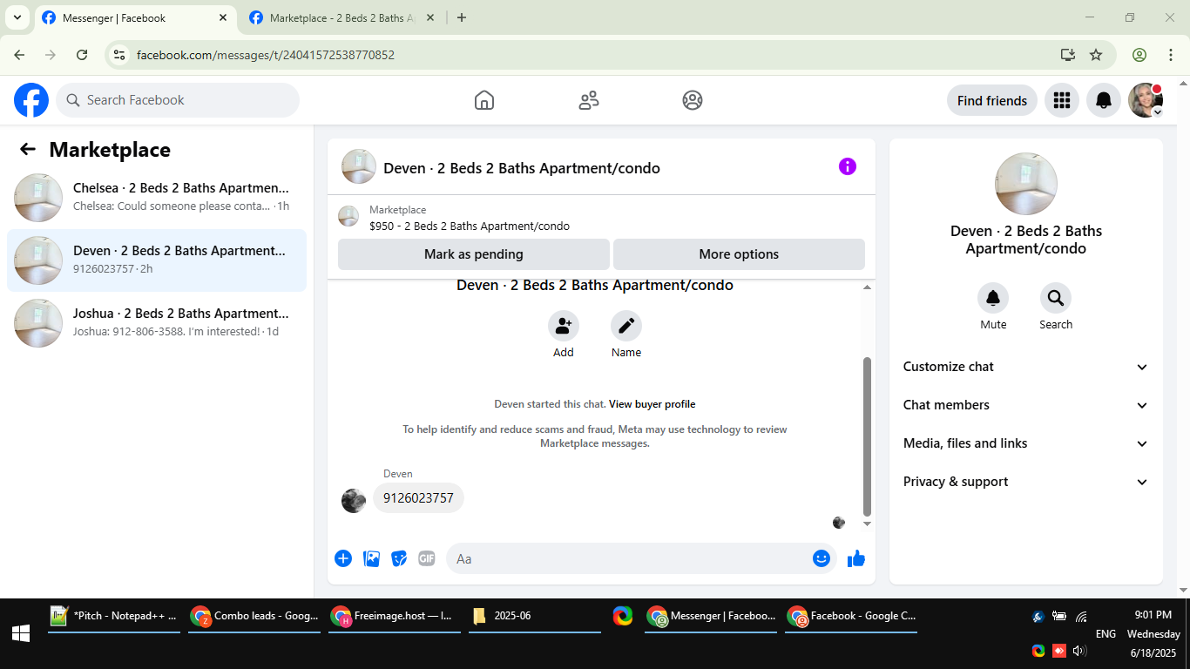Choose a sticker icon

(399, 558)
